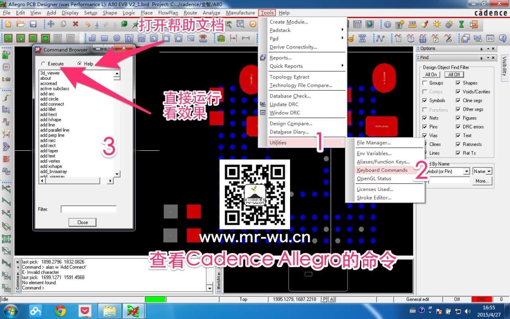The width and height of the screenshot is (510, 319).
Task: Click the Shape add rectangle icon
Action: coord(104,38)
